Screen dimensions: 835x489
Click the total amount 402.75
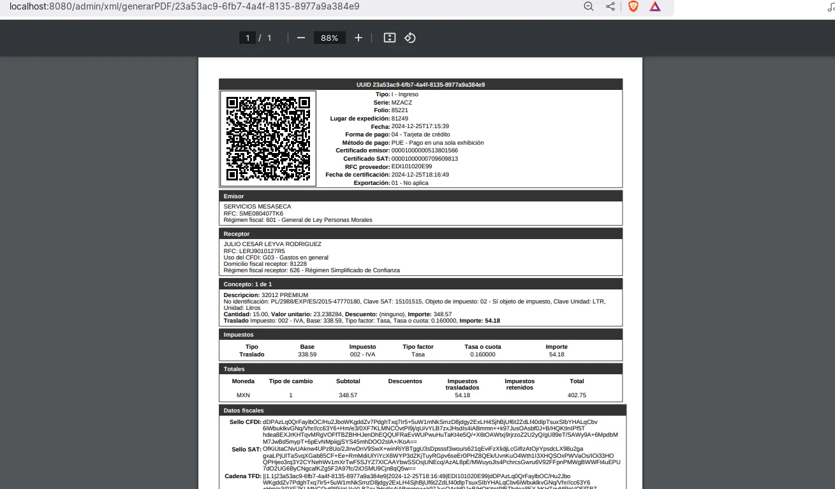[x=577, y=395]
